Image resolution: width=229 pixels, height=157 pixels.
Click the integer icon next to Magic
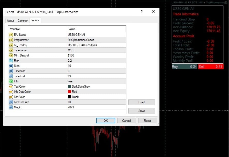[11, 107]
